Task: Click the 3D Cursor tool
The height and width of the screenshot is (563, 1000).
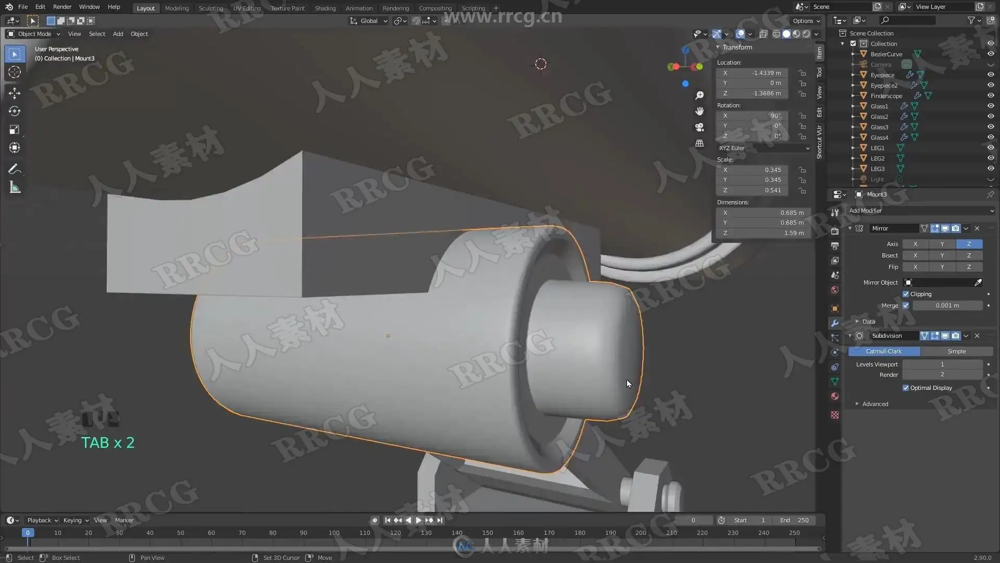Action: point(15,72)
